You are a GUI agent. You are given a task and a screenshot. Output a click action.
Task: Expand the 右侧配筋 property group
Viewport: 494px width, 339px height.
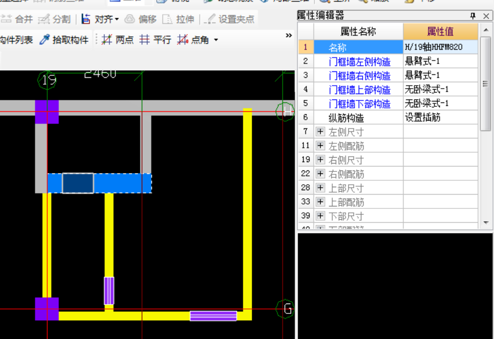pos(320,173)
